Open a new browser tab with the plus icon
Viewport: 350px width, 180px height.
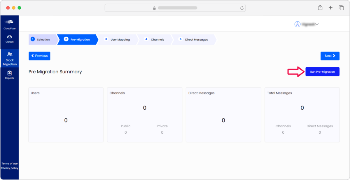pyautogui.click(x=330, y=8)
